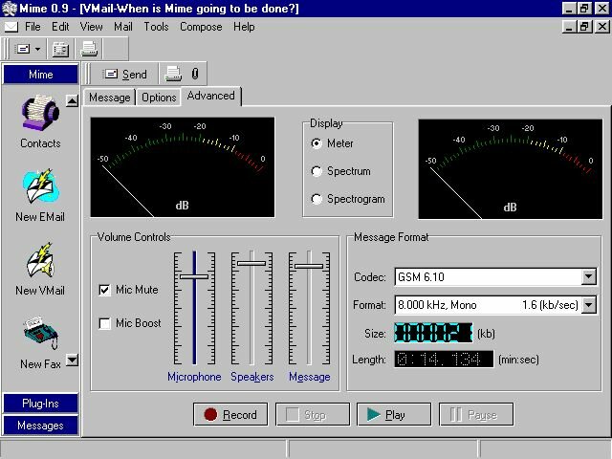Play back the voice message

[394, 414]
